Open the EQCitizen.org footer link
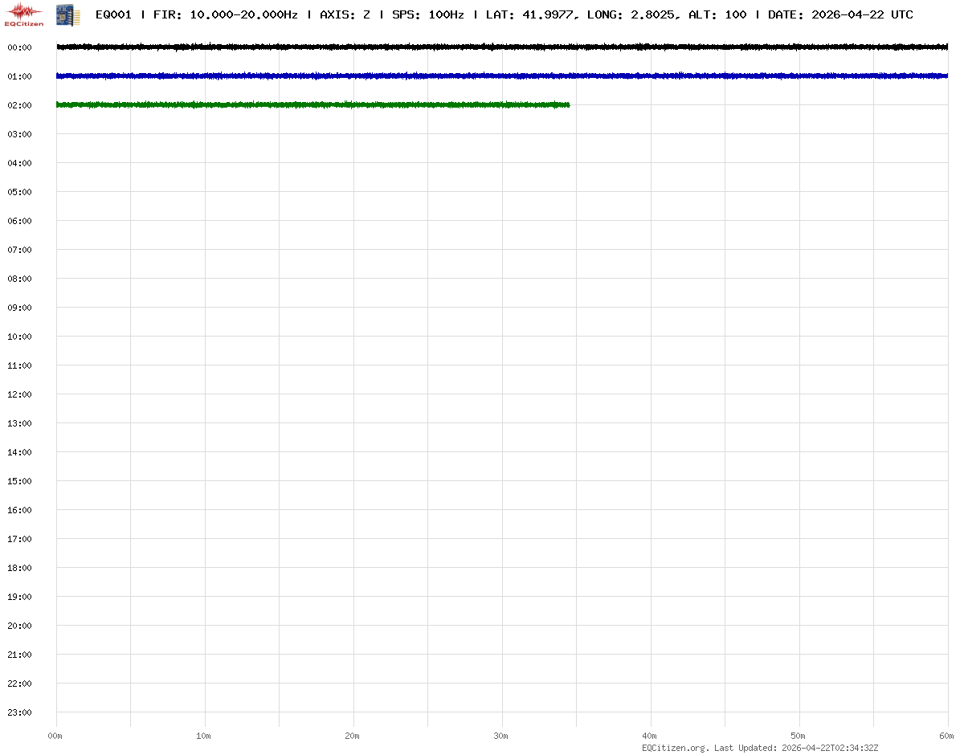 click(676, 748)
